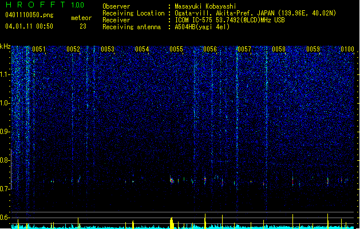Click the 0100 time marker

(x=347, y=49)
